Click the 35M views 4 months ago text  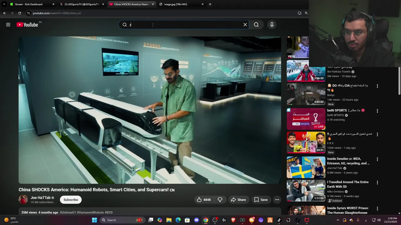[40, 212]
